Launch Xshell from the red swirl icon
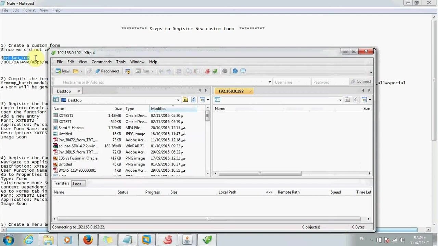This screenshot has height=246, width=438. (x=207, y=71)
